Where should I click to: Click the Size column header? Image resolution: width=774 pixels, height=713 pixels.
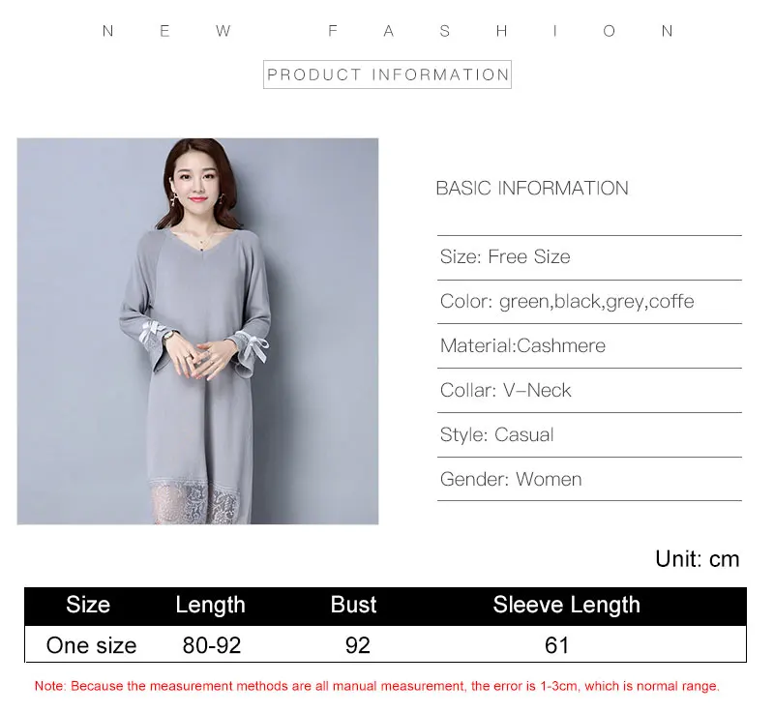coord(88,605)
